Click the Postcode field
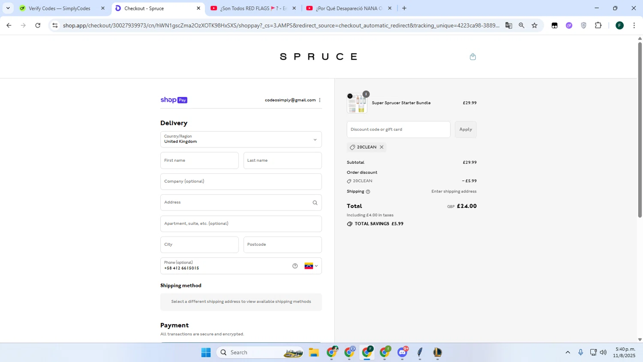The image size is (643, 362). (282, 244)
